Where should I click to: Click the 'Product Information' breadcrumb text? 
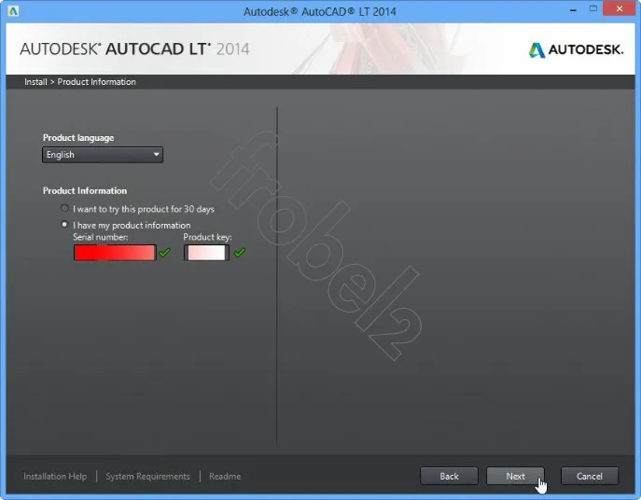[96, 82]
